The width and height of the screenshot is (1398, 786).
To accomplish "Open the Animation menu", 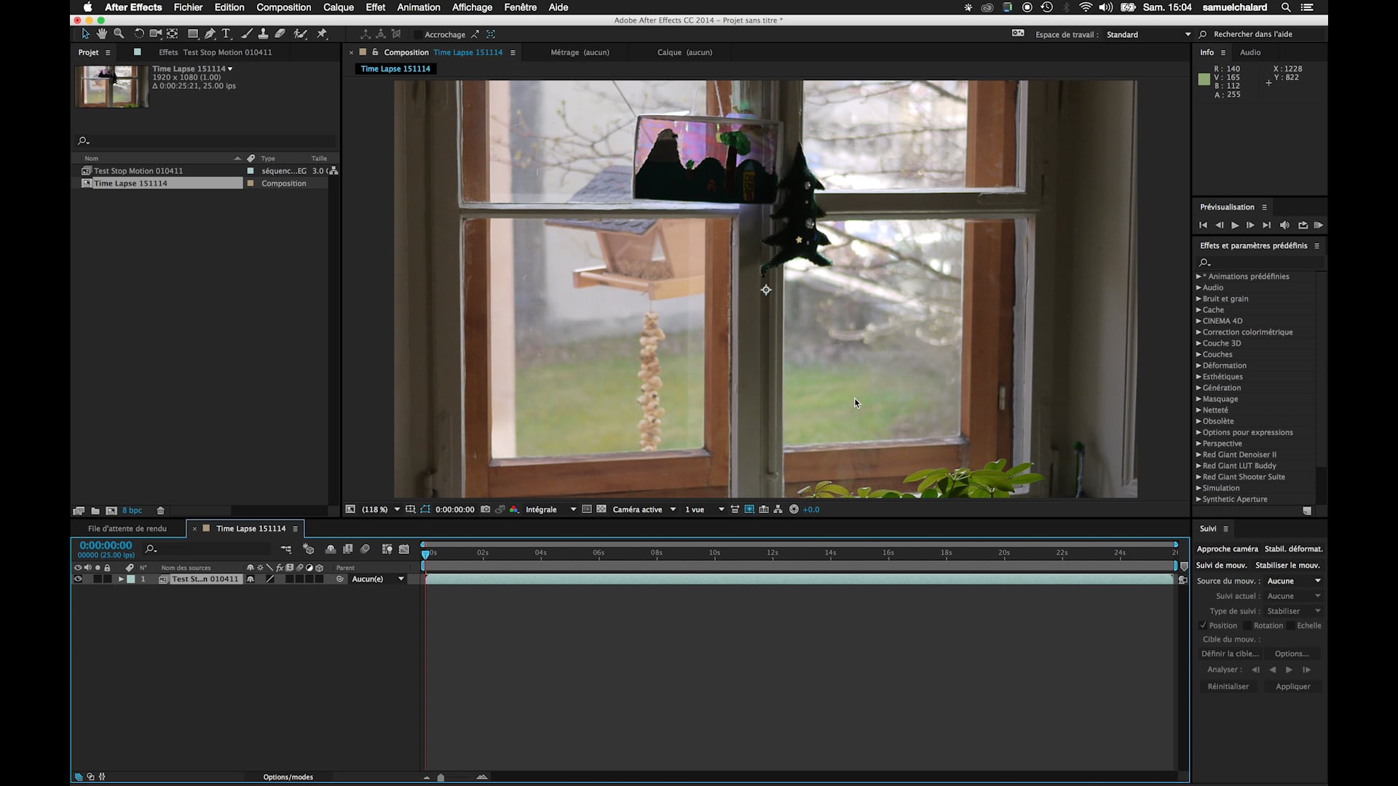I will [x=418, y=7].
